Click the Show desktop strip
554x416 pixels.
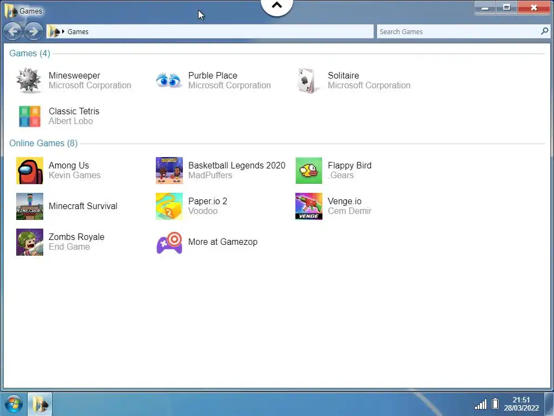click(549, 404)
